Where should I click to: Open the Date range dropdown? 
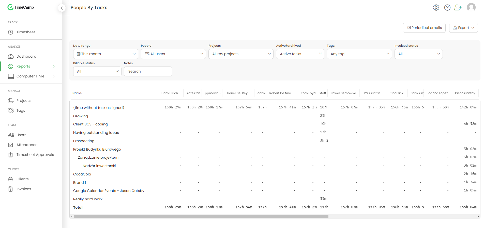click(x=105, y=54)
